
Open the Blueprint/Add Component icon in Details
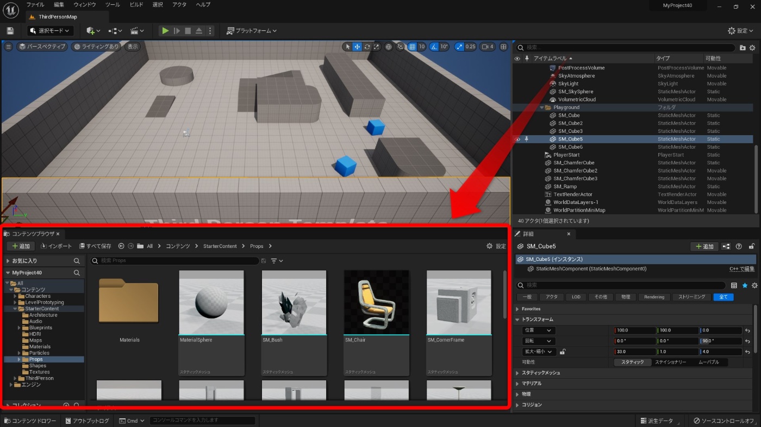click(x=726, y=246)
